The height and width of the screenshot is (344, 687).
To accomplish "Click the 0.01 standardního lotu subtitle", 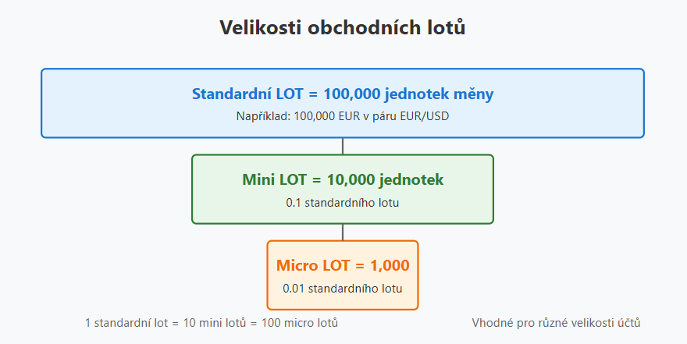I will [x=343, y=289].
